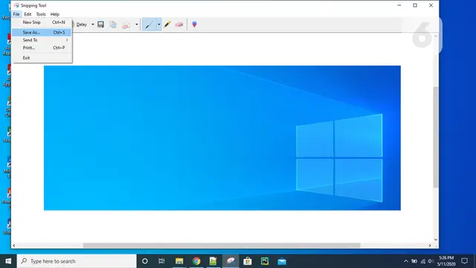Expand the Send To submenu

(42, 40)
